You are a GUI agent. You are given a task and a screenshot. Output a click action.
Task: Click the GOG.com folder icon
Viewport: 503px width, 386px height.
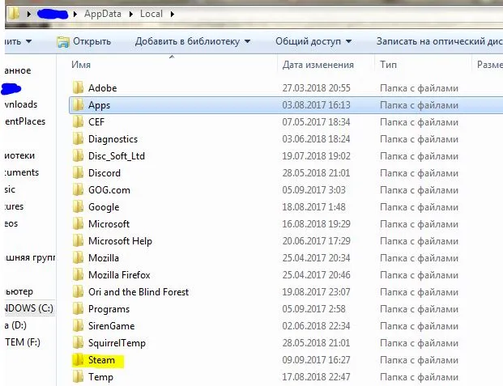coord(78,190)
